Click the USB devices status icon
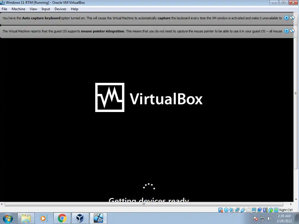The height and width of the screenshot is (224, 299). click(243, 210)
